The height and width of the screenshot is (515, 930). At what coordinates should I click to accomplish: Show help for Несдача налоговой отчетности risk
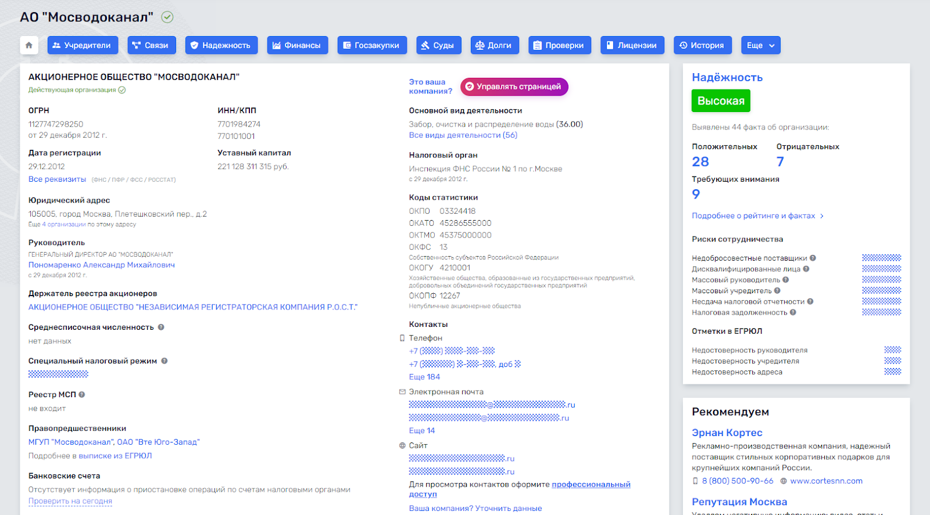pos(810,301)
